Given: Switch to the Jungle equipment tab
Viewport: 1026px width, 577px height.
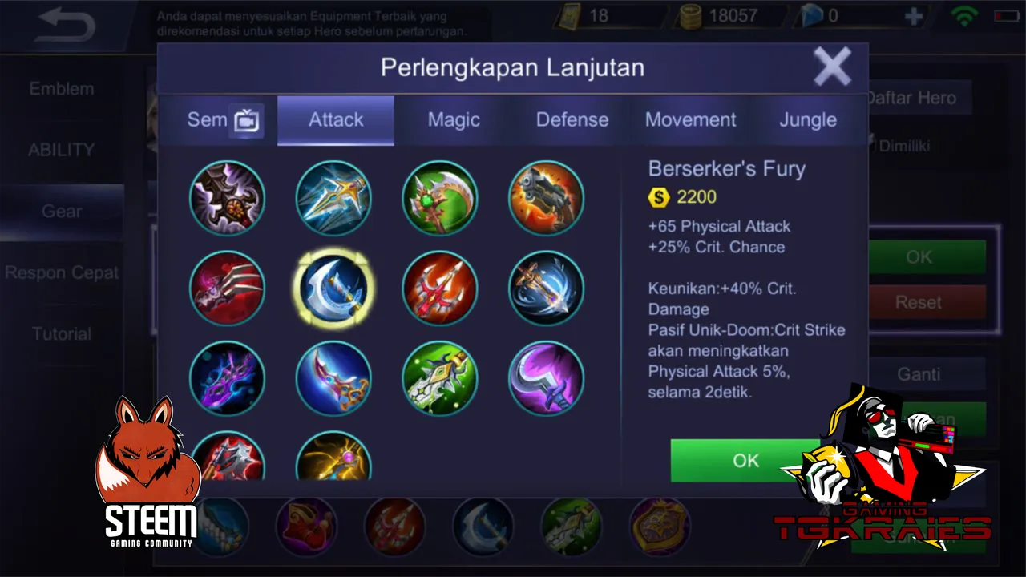Looking at the screenshot, I should pos(808,120).
